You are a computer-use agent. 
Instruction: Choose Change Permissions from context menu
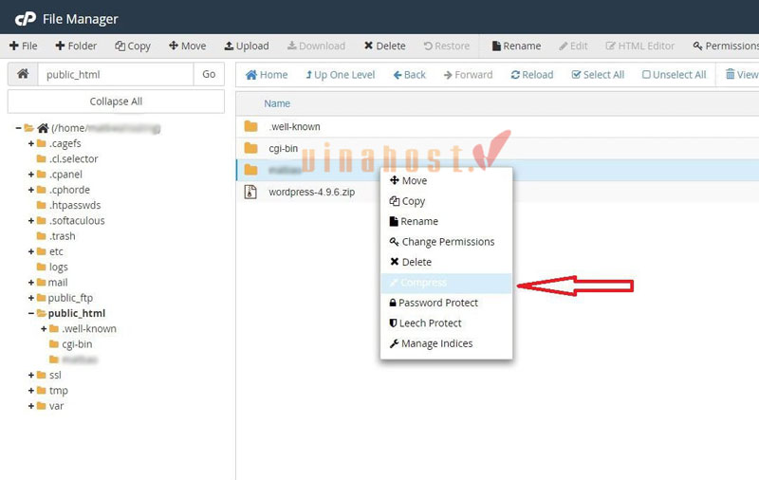[446, 242]
